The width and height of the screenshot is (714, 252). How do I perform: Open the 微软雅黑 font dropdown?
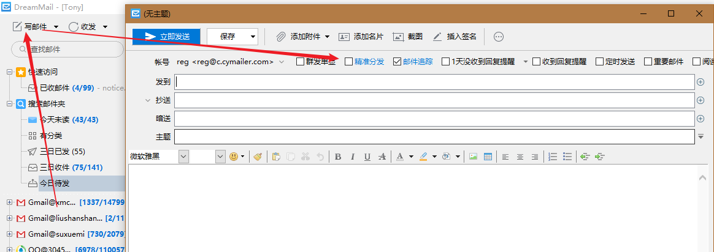[184, 157]
